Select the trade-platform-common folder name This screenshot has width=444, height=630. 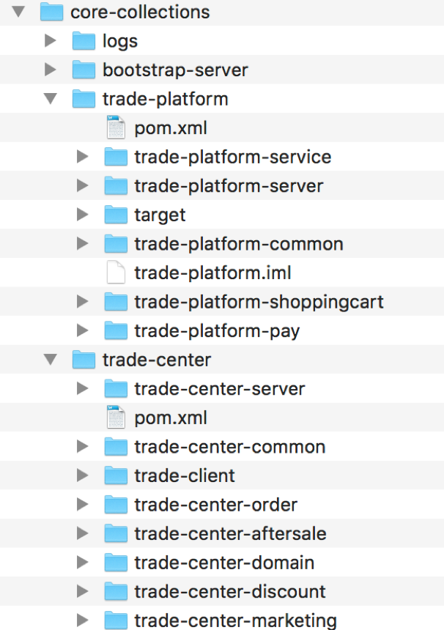(x=239, y=243)
